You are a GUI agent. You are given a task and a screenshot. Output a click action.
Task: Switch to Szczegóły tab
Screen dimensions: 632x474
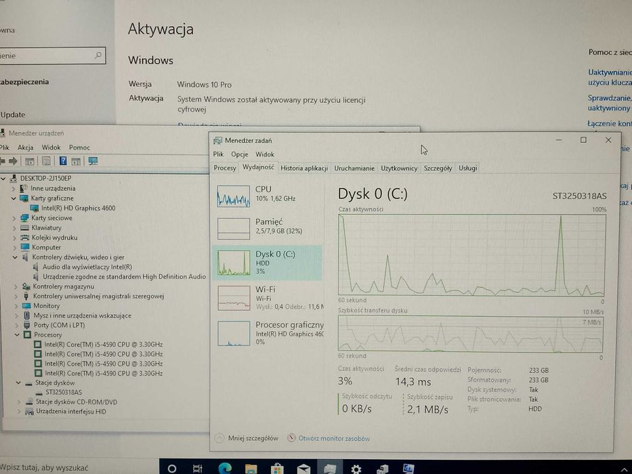click(x=438, y=168)
